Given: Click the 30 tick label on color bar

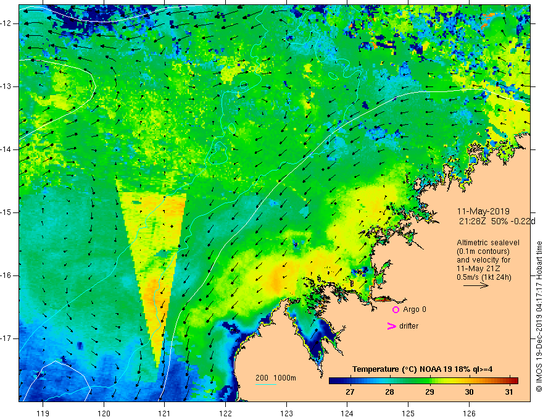Looking at the screenshot, I should pyautogui.click(x=469, y=392).
